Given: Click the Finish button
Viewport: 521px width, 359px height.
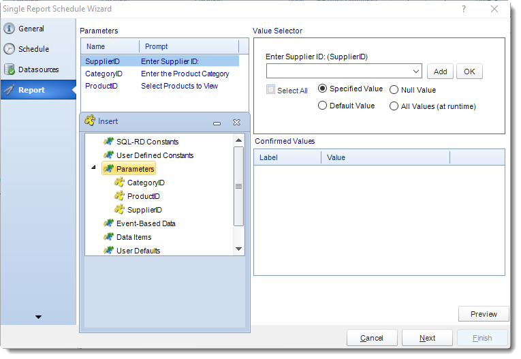Looking at the screenshot, I should (482, 338).
